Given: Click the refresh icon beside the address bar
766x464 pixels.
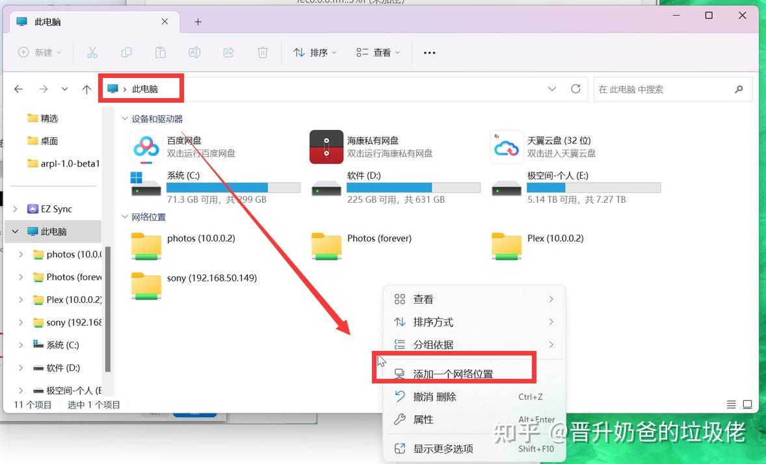Looking at the screenshot, I should 575,89.
